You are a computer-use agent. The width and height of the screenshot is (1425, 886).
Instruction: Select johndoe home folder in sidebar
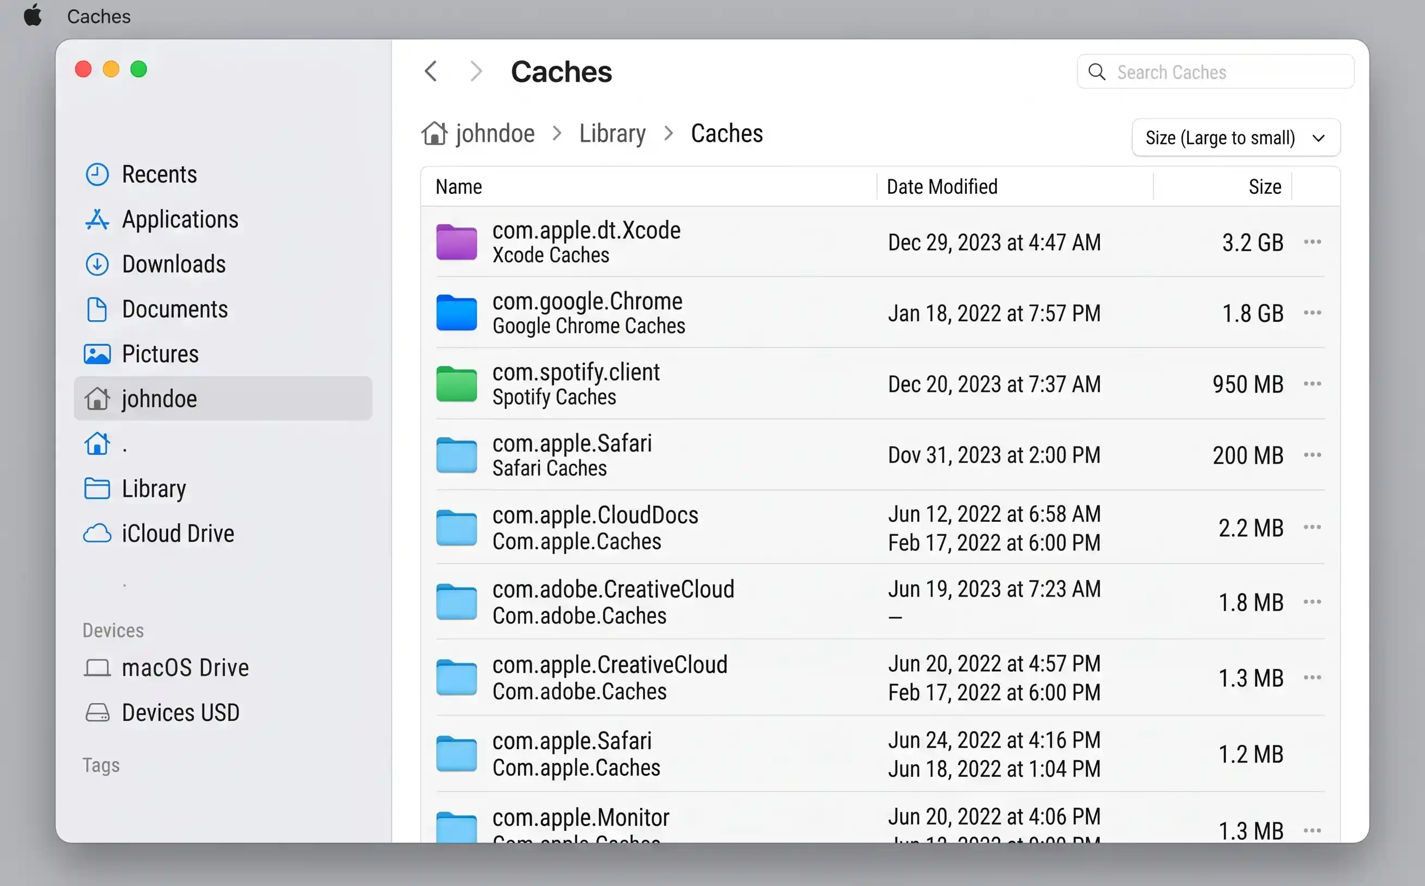tap(223, 399)
